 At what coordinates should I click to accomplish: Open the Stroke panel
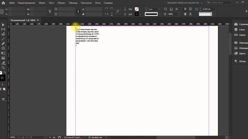241,48
